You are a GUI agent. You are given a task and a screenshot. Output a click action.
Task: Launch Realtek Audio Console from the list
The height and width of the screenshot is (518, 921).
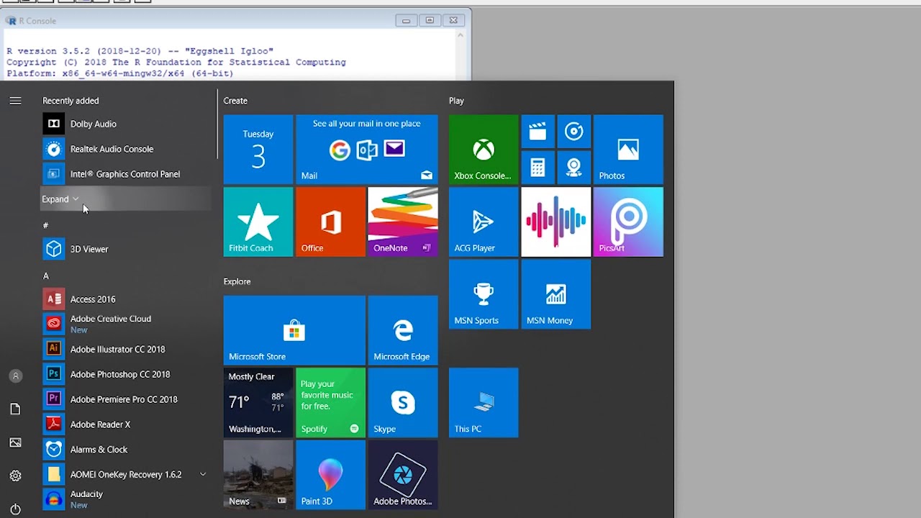[126, 149]
